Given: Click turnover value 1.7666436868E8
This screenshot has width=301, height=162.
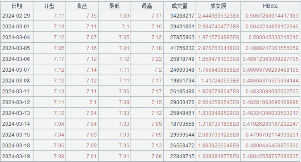Looking at the screenshot, I should coord(218,70).
